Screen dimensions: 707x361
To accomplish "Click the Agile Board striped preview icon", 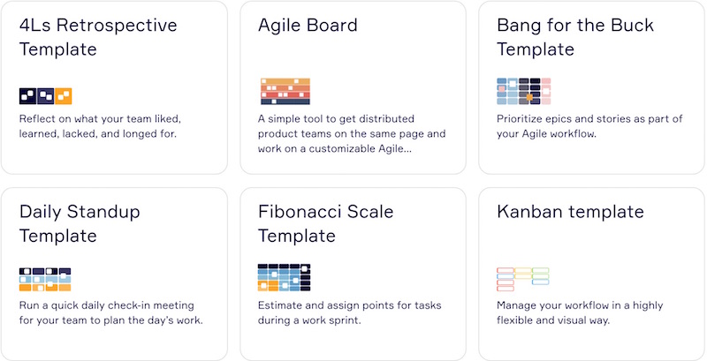I will (285, 92).
